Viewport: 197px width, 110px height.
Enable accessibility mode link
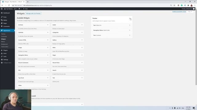pyautogui.click(x=179, y=12)
